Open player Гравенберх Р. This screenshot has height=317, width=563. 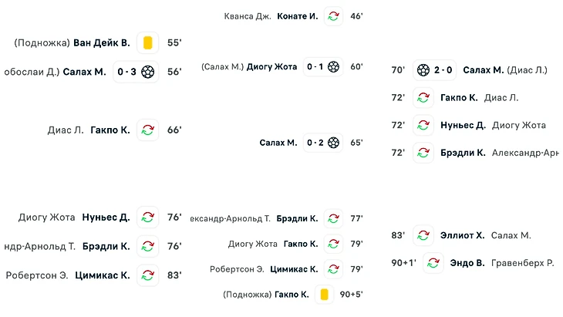point(522,263)
